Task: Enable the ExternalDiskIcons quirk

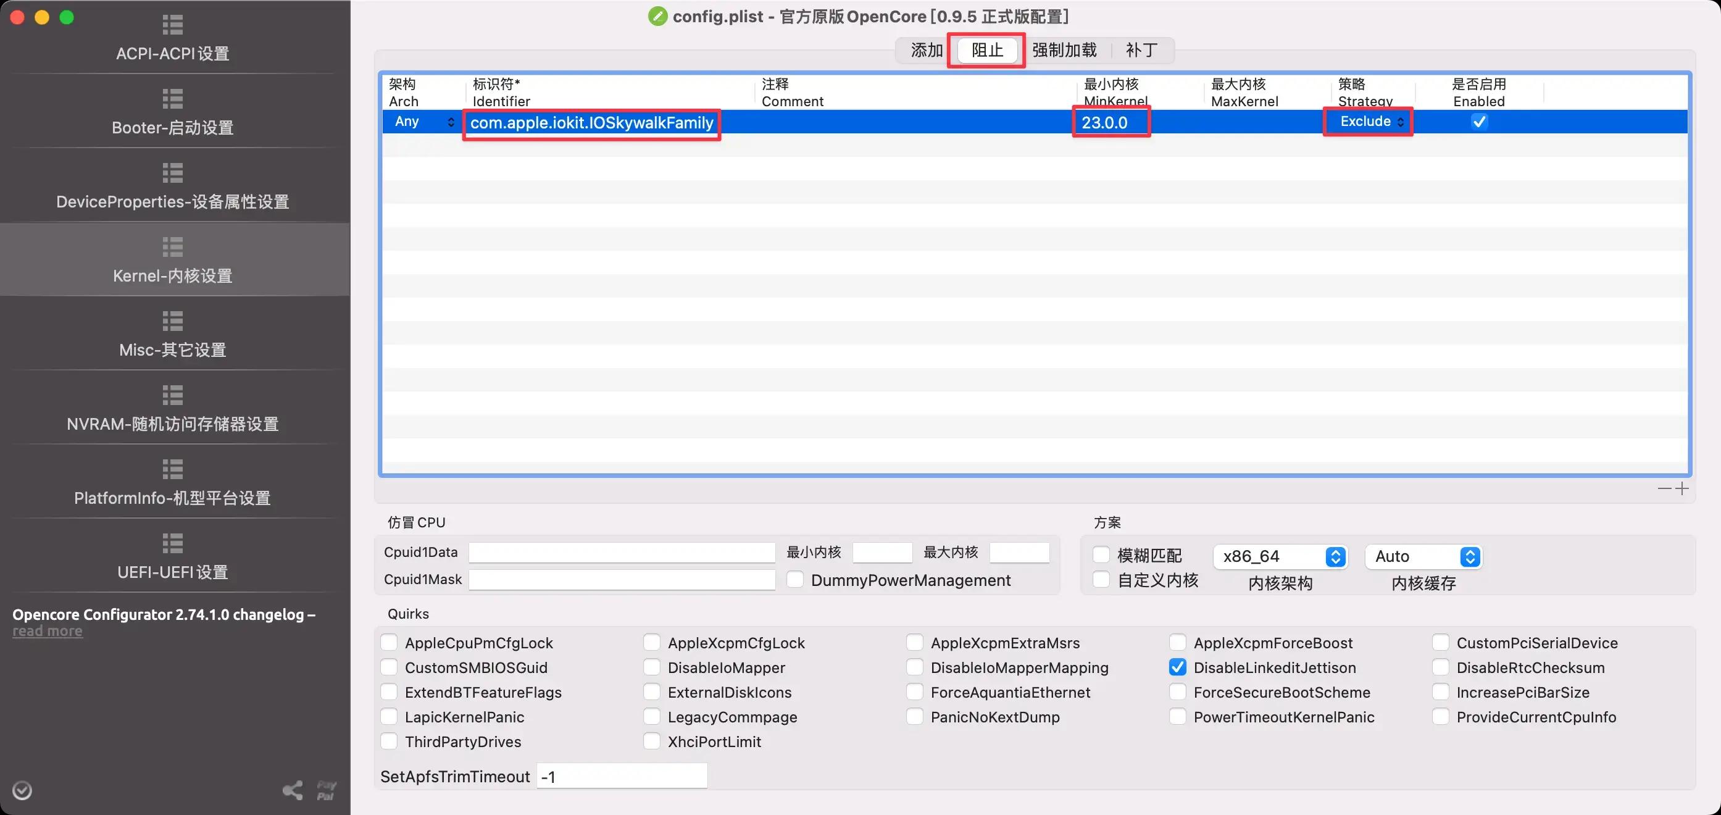Action: pyautogui.click(x=651, y=692)
